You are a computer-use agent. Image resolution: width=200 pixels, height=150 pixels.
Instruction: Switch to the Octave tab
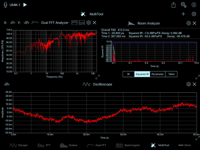pyautogui.click(x=68, y=145)
